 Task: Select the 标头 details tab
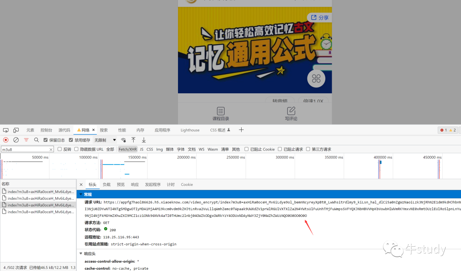(x=92, y=185)
